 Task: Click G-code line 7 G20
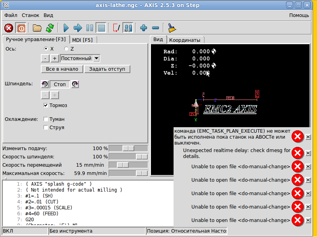click(30, 220)
